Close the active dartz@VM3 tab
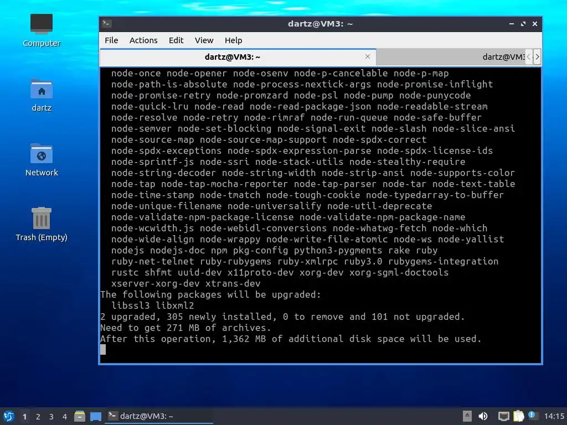 coord(368,57)
